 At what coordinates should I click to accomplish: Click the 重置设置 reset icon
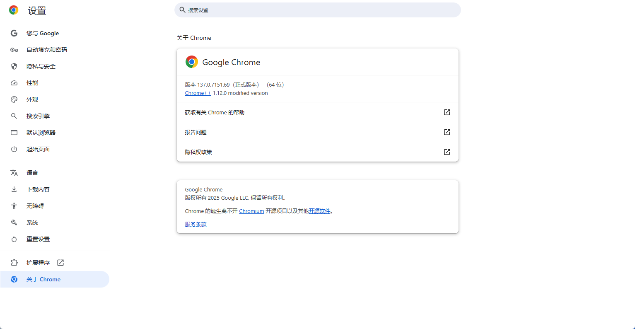[14, 239]
